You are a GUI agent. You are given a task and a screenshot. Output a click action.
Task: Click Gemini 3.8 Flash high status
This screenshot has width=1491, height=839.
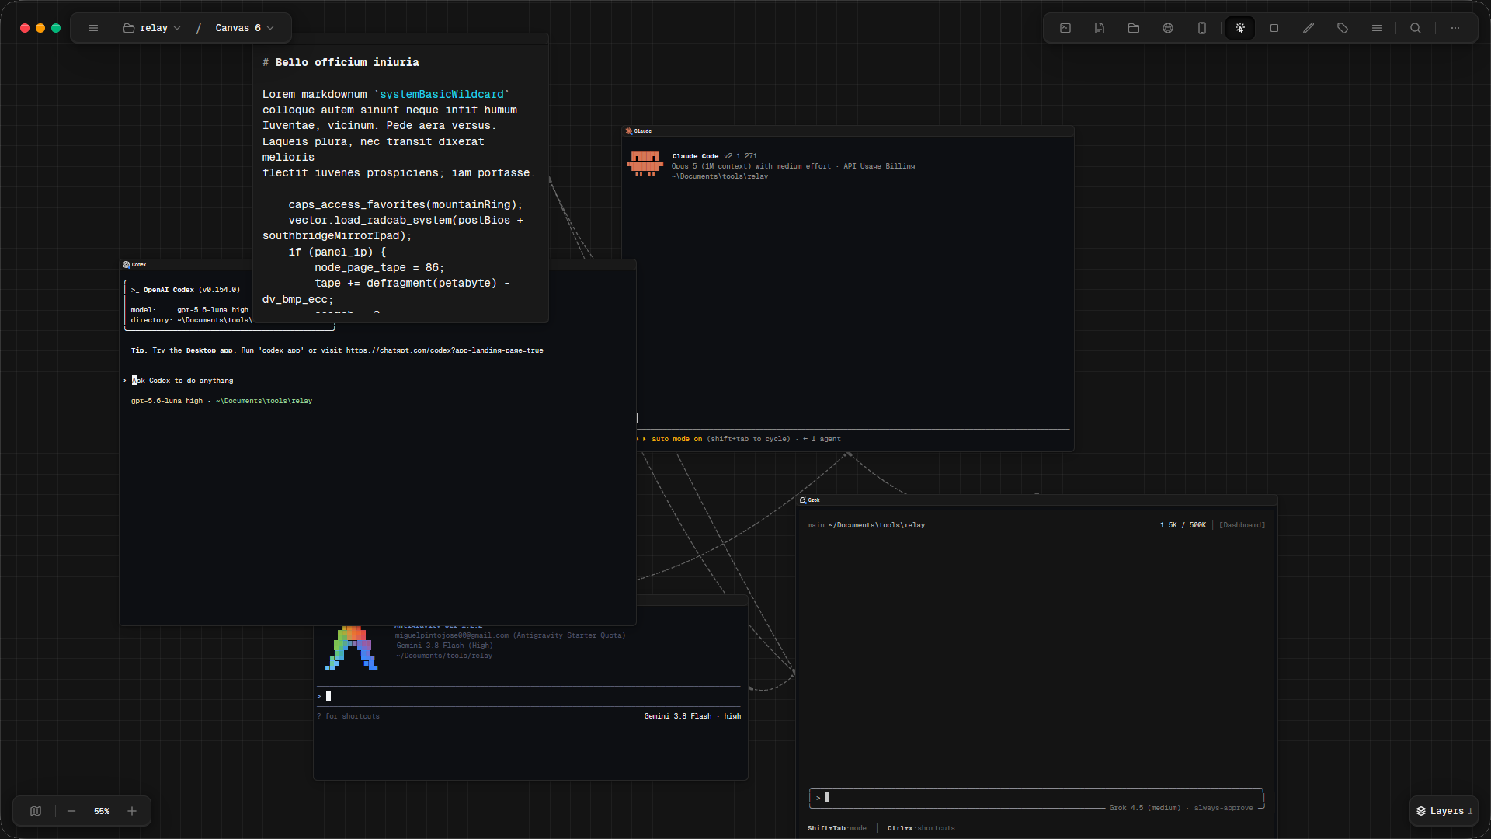692,716
